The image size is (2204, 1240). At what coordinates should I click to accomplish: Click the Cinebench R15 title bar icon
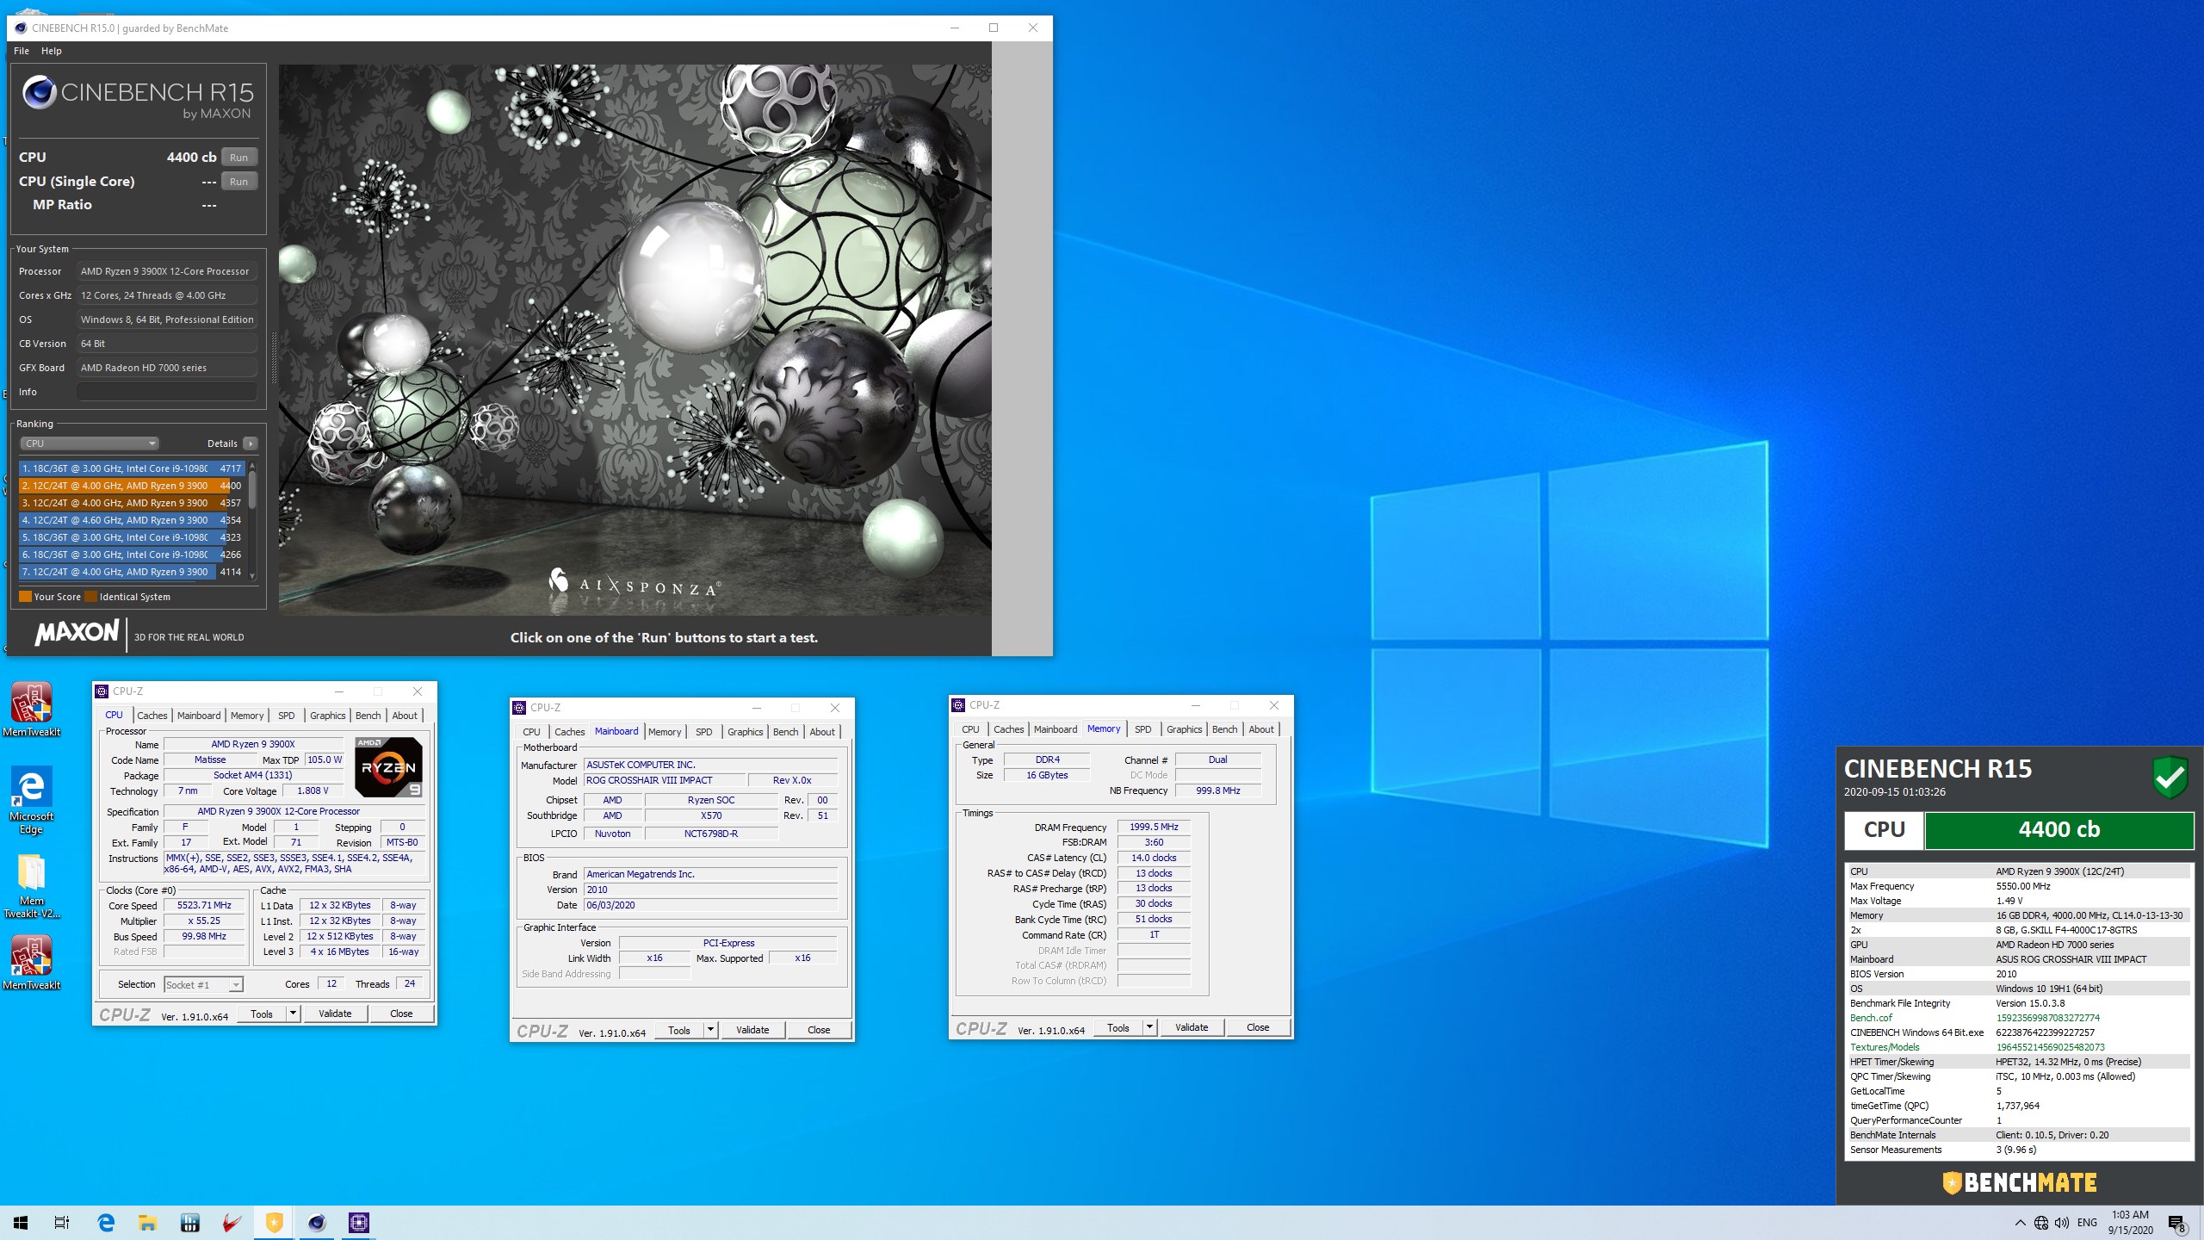click(21, 28)
